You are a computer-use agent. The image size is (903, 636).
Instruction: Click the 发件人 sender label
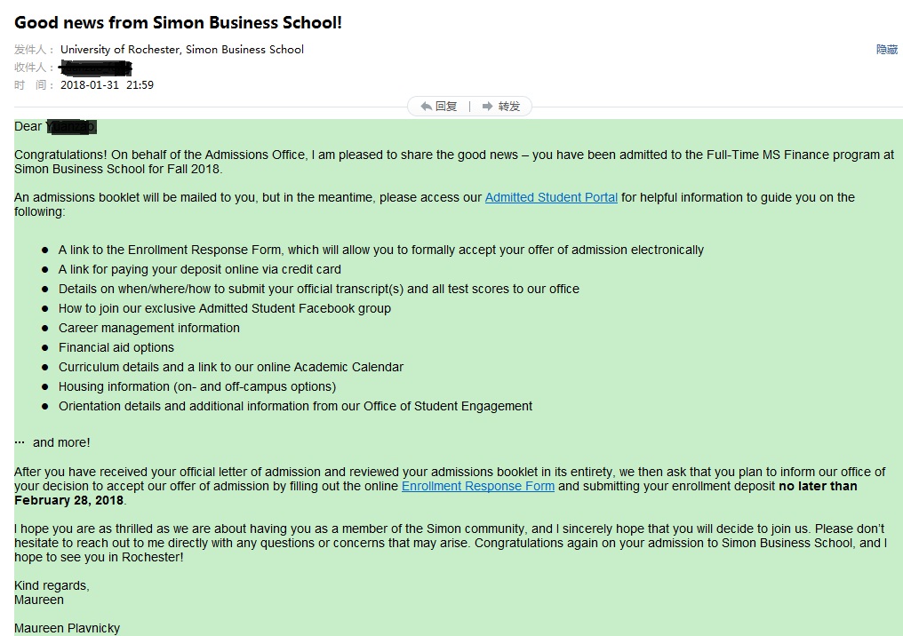point(34,50)
